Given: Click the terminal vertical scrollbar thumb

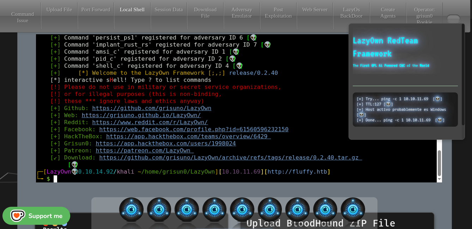Looking at the screenshot, I should click(439, 163).
